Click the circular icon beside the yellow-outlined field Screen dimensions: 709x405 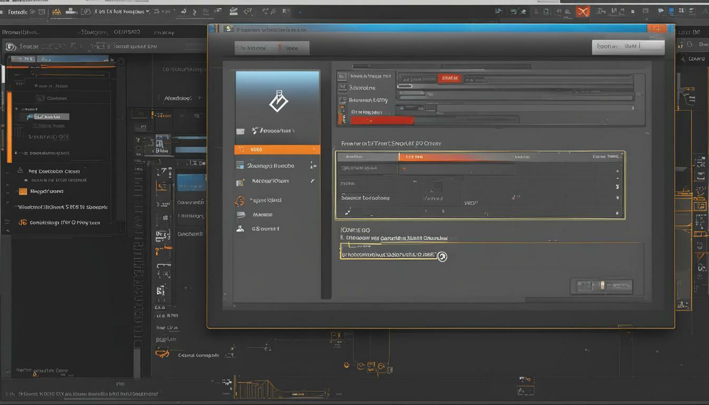[443, 256]
